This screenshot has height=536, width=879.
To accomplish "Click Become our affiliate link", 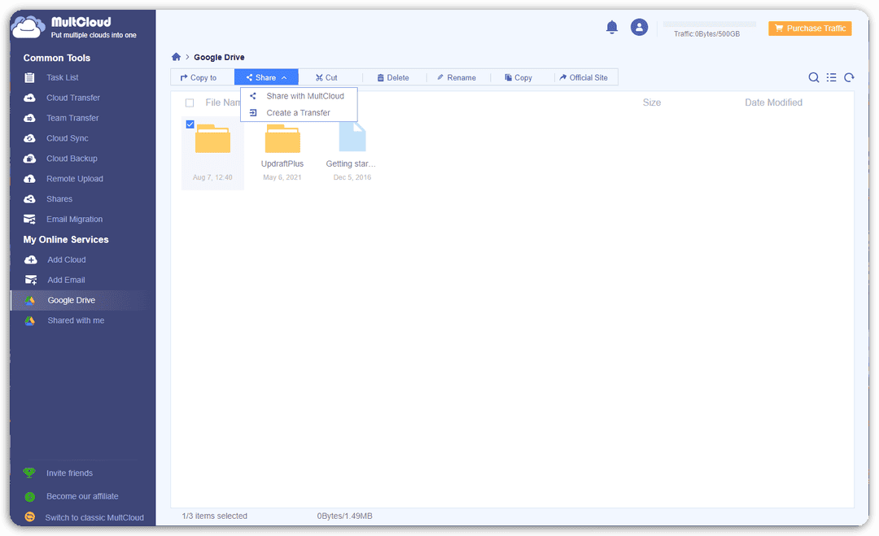I will point(82,496).
